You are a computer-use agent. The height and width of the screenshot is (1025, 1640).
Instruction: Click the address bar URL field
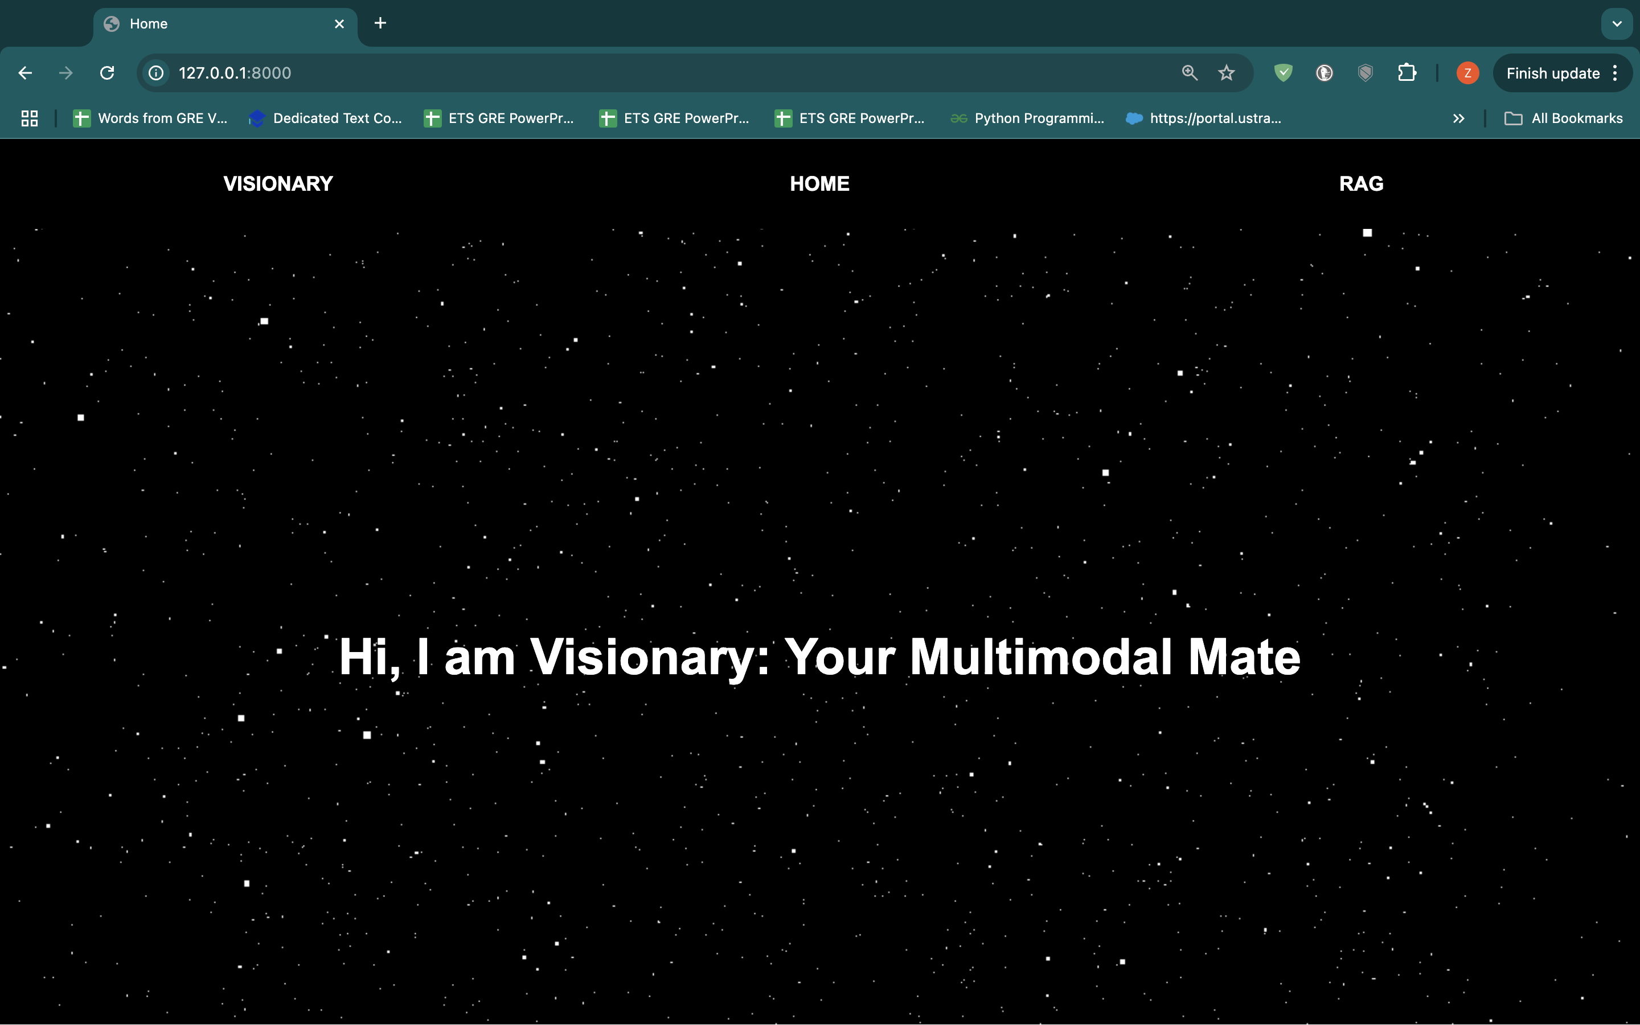pos(610,72)
